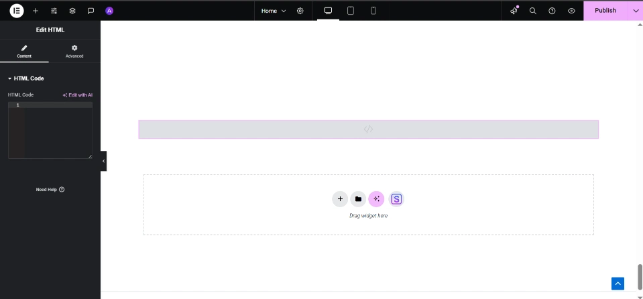The height and width of the screenshot is (299, 643).
Task: Switch to the Content tab
Action: 24,51
